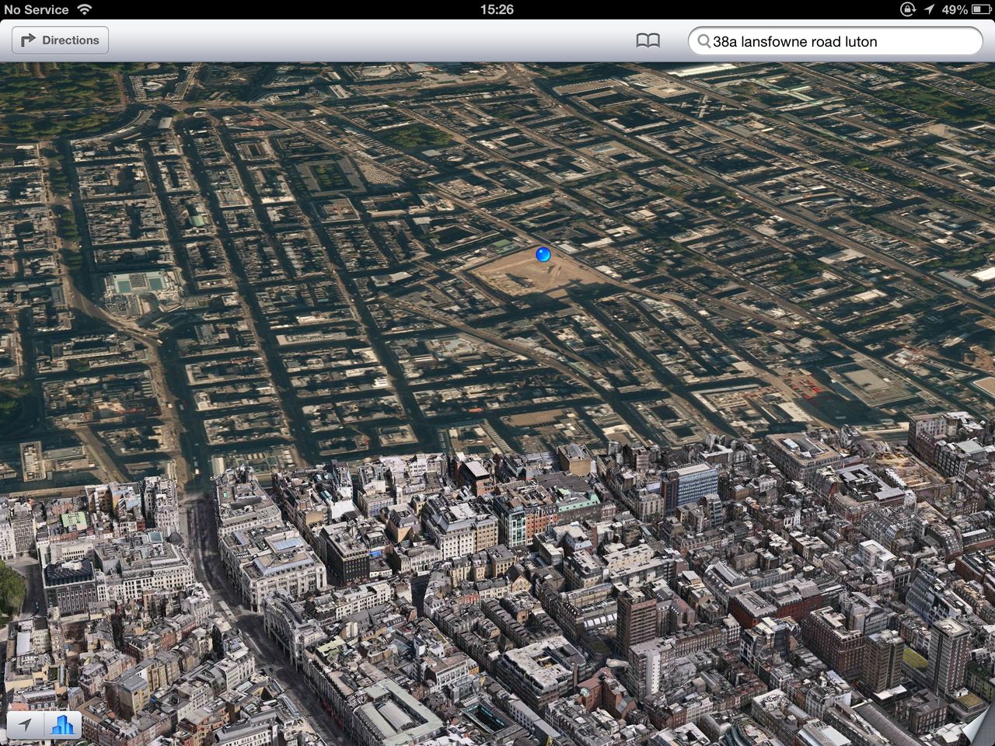
Task: Open the bookmarks book icon
Action: [x=648, y=40]
